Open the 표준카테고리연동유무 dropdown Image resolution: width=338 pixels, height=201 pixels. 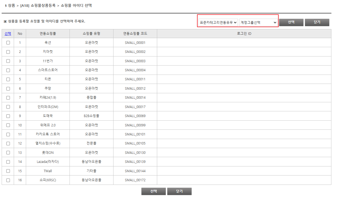[x=218, y=22]
